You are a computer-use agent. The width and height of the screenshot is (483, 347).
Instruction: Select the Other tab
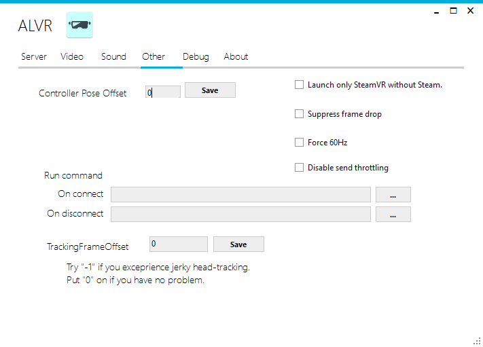point(154,56)
